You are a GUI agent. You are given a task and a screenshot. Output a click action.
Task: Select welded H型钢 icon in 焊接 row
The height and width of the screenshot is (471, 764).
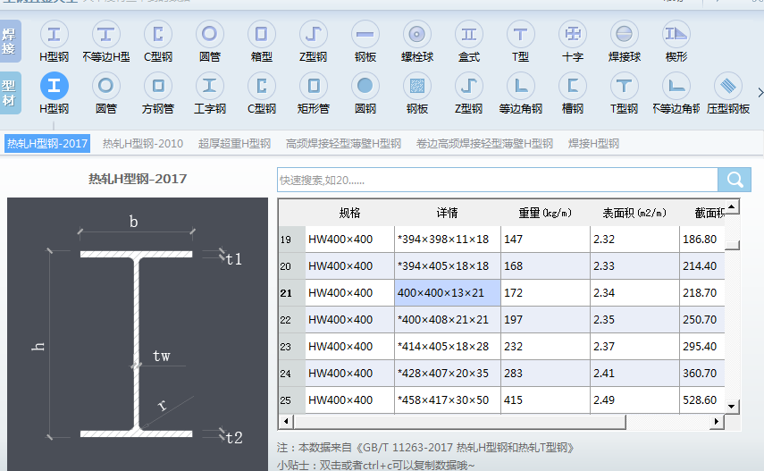55,35
